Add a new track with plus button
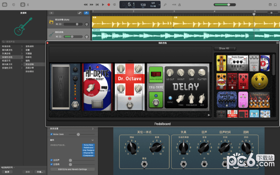The image size is (280, 175). (51, 13)
